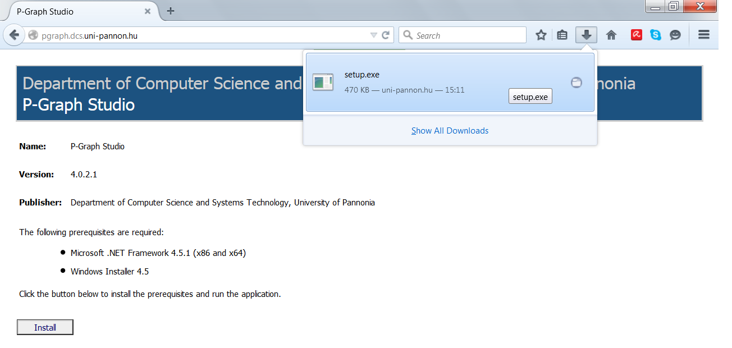This screenshot has width=732, height=348.
Task: Open the hamburger menu
Action: (703, 35)
